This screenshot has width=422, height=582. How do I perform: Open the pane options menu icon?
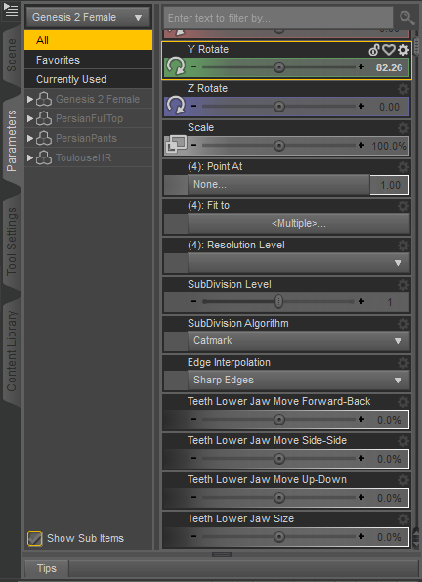pos(11,10)
